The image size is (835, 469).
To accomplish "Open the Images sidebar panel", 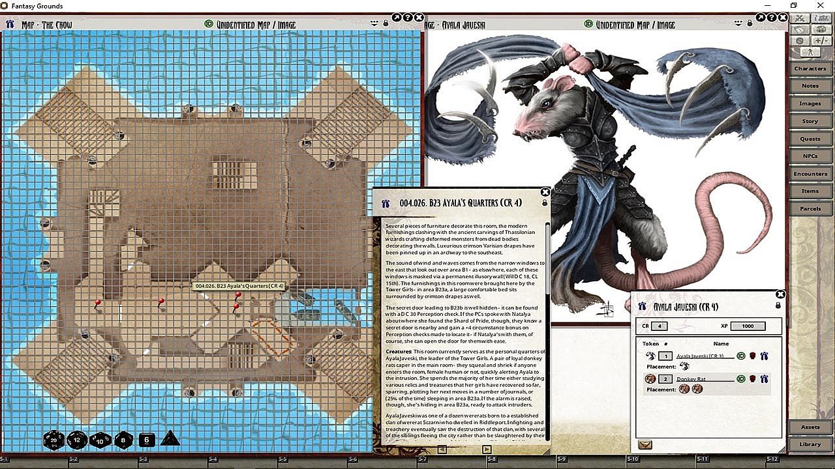I will tap(810, 104).
